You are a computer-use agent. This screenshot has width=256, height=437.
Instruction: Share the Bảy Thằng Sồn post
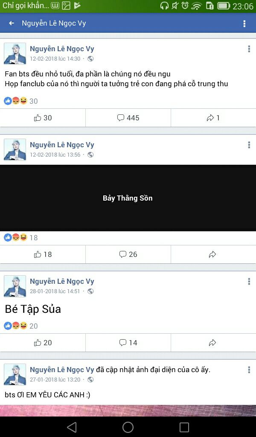(x=213, y=254)
